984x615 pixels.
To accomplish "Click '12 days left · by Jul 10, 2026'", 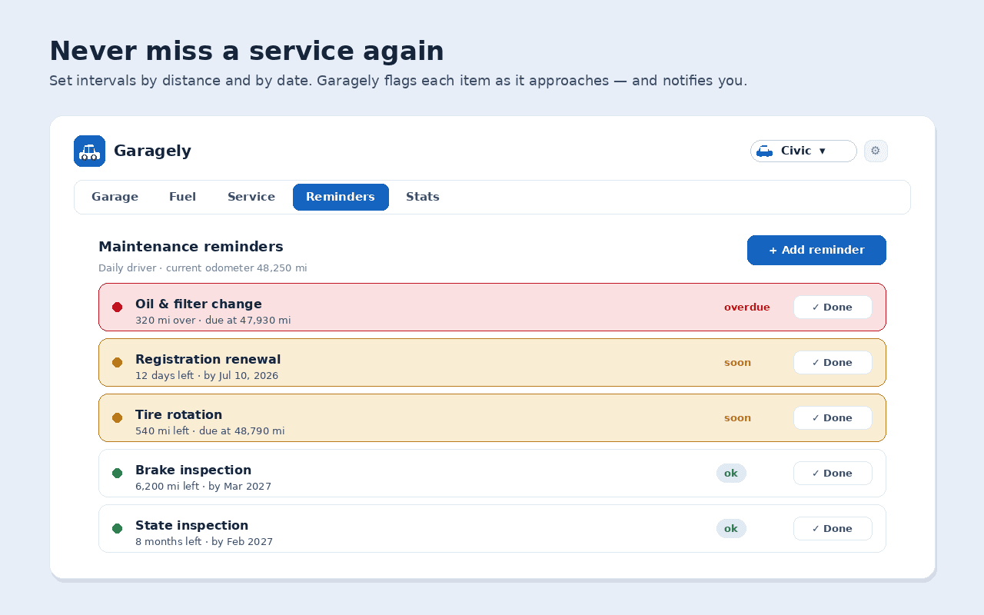I will [207, 376].
